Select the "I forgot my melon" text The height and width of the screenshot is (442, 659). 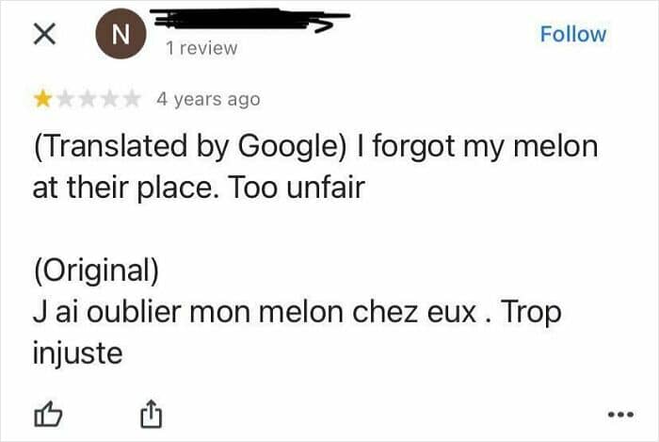[480, 149]
